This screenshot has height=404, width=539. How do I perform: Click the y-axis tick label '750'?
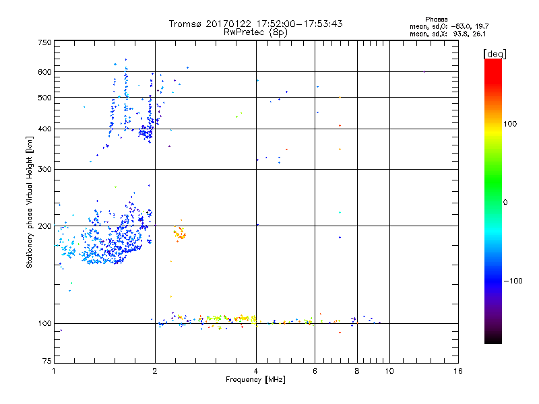pos(45,42)
